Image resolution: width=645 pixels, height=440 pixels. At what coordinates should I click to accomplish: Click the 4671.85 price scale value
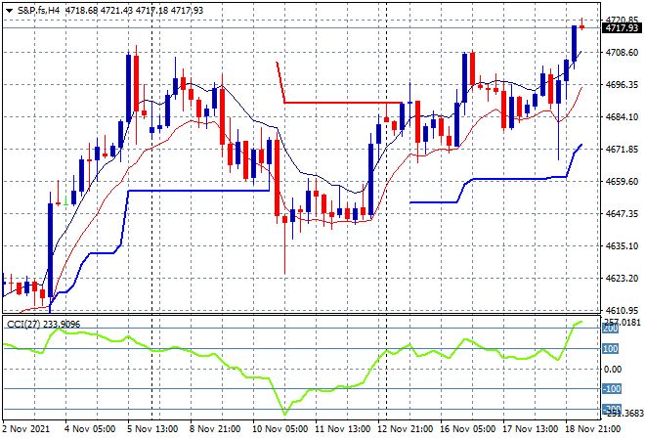(622, 149)
